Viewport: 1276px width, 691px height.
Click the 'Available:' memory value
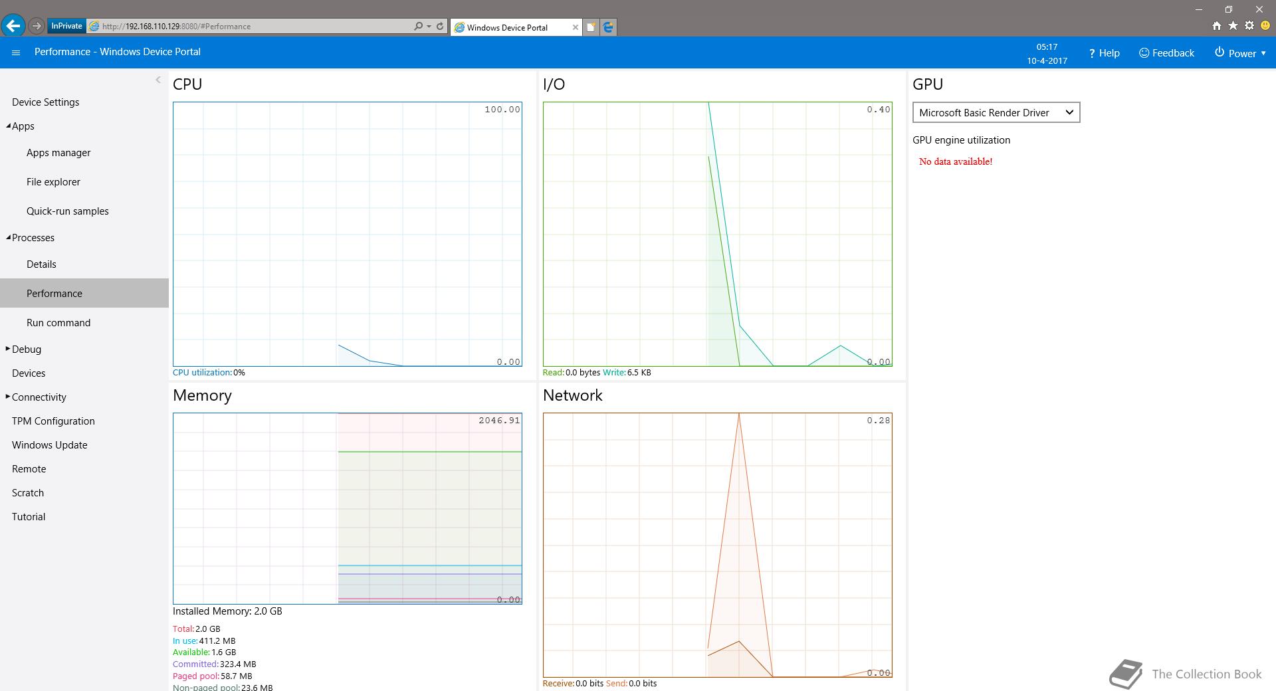pos(223,652)
